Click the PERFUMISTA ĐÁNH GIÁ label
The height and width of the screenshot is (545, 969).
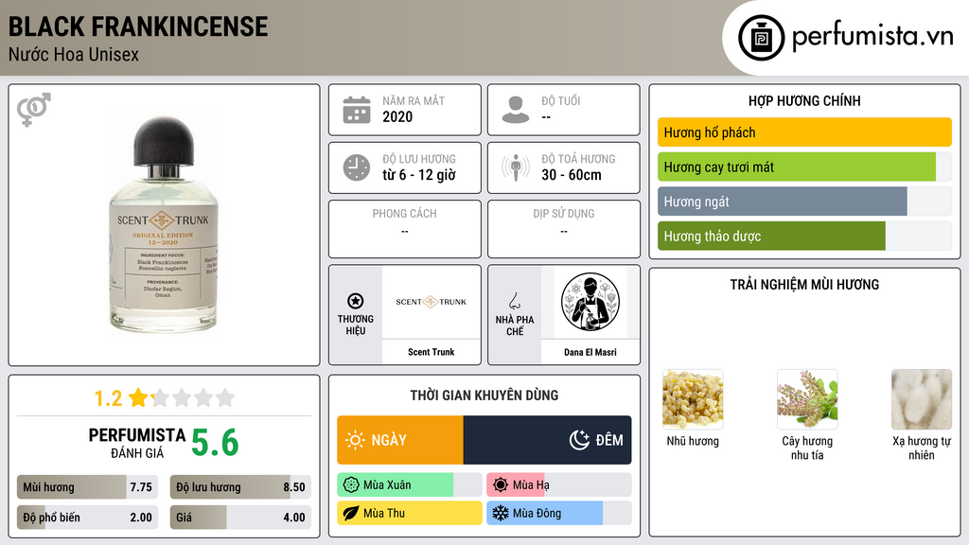point(137,443)
